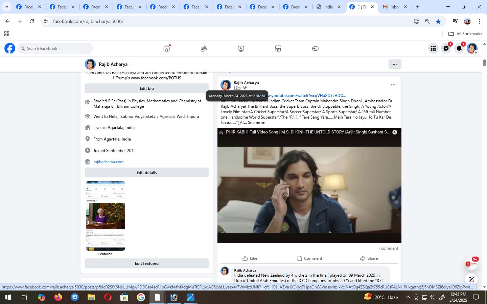
Task: Close the active Facebook tab
Action: 372,7
